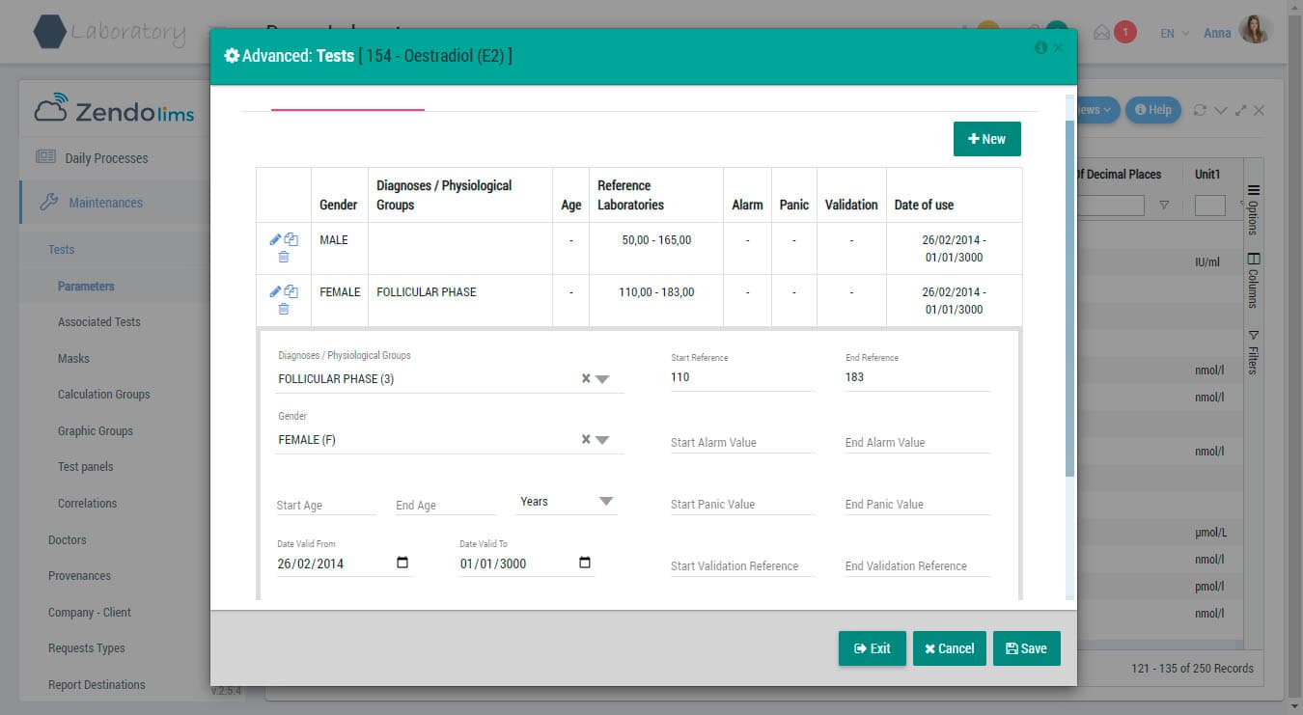Click the New button
The height and width of the screenshot is (715, 1303).
pyautogui.click(x=986, y=139)
